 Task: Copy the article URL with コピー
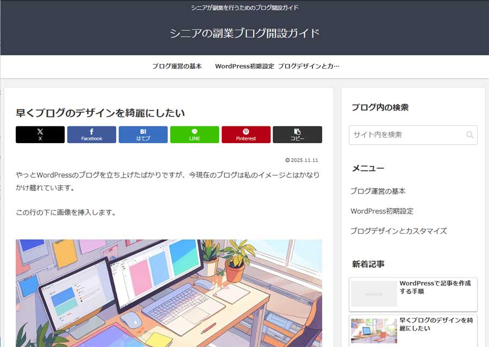click(x=298, y=134)
